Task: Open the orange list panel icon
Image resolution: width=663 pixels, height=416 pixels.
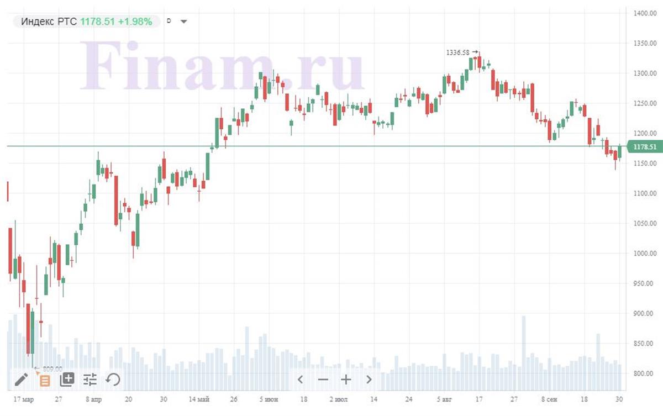Action: pos(44,380)
